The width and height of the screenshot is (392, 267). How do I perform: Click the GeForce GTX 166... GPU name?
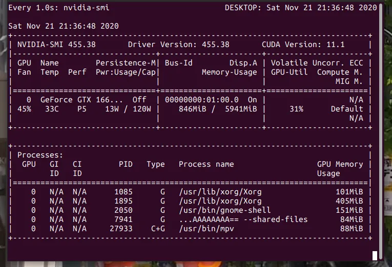pos(74,100)
